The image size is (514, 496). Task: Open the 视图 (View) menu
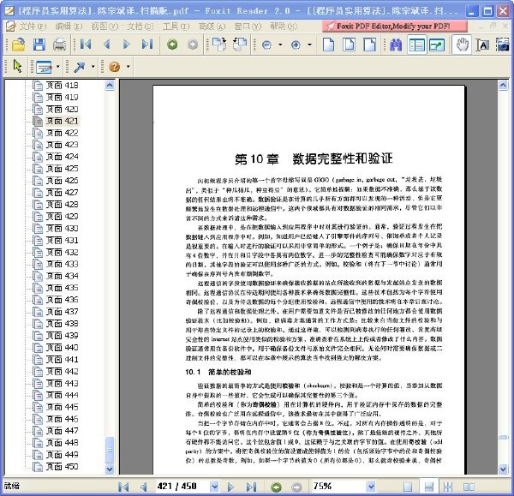click(105, 27)
